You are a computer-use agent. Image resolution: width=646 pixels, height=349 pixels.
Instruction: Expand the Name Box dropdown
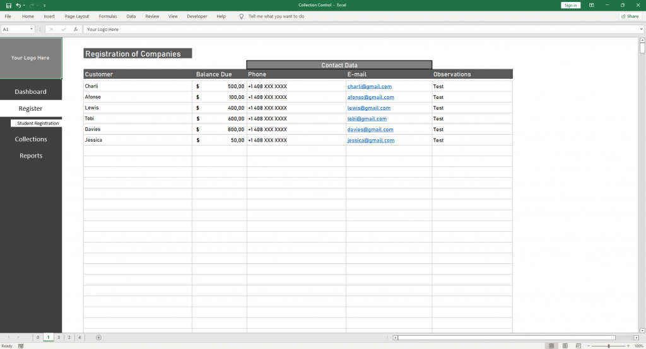[x=32, y=29]
